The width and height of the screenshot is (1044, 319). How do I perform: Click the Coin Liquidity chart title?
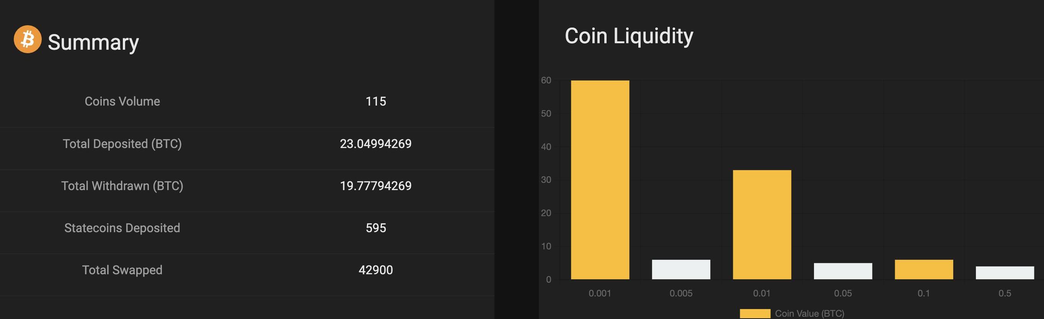629,36
